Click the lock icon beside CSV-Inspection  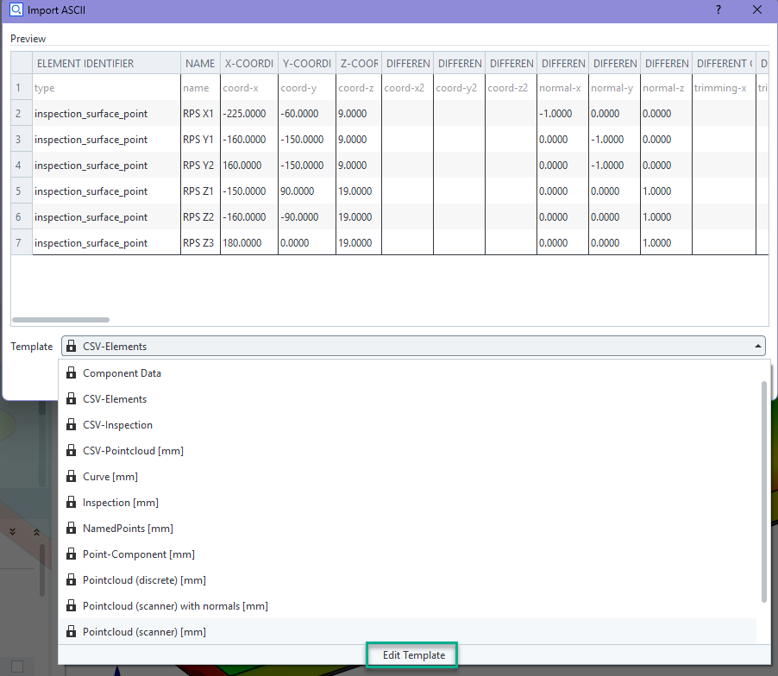tap(72, 425)
